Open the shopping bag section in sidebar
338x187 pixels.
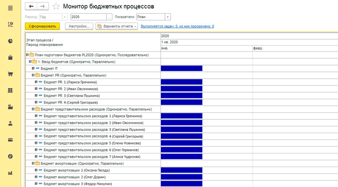point(10,58)
